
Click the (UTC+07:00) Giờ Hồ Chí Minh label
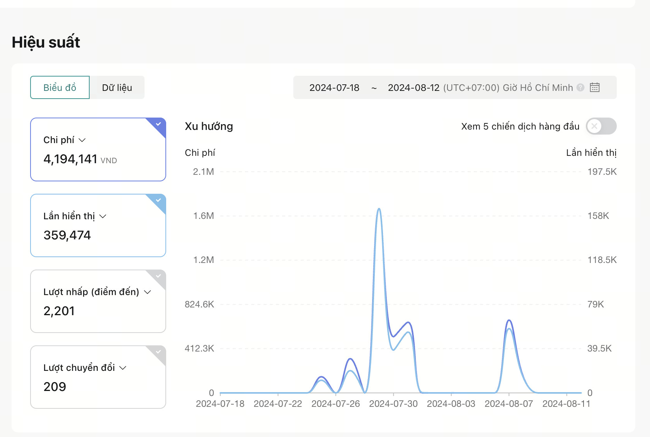tap(508, 88)
